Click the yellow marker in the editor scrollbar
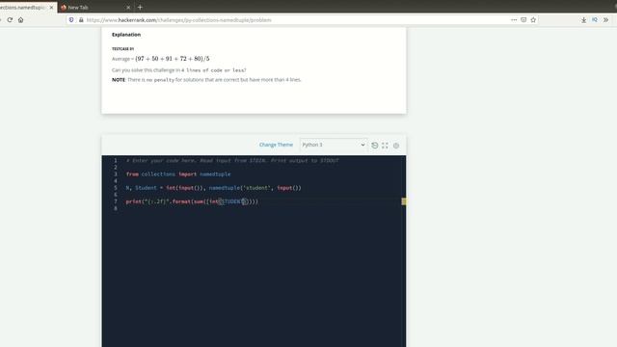617x347 pixels. (404, 201)
